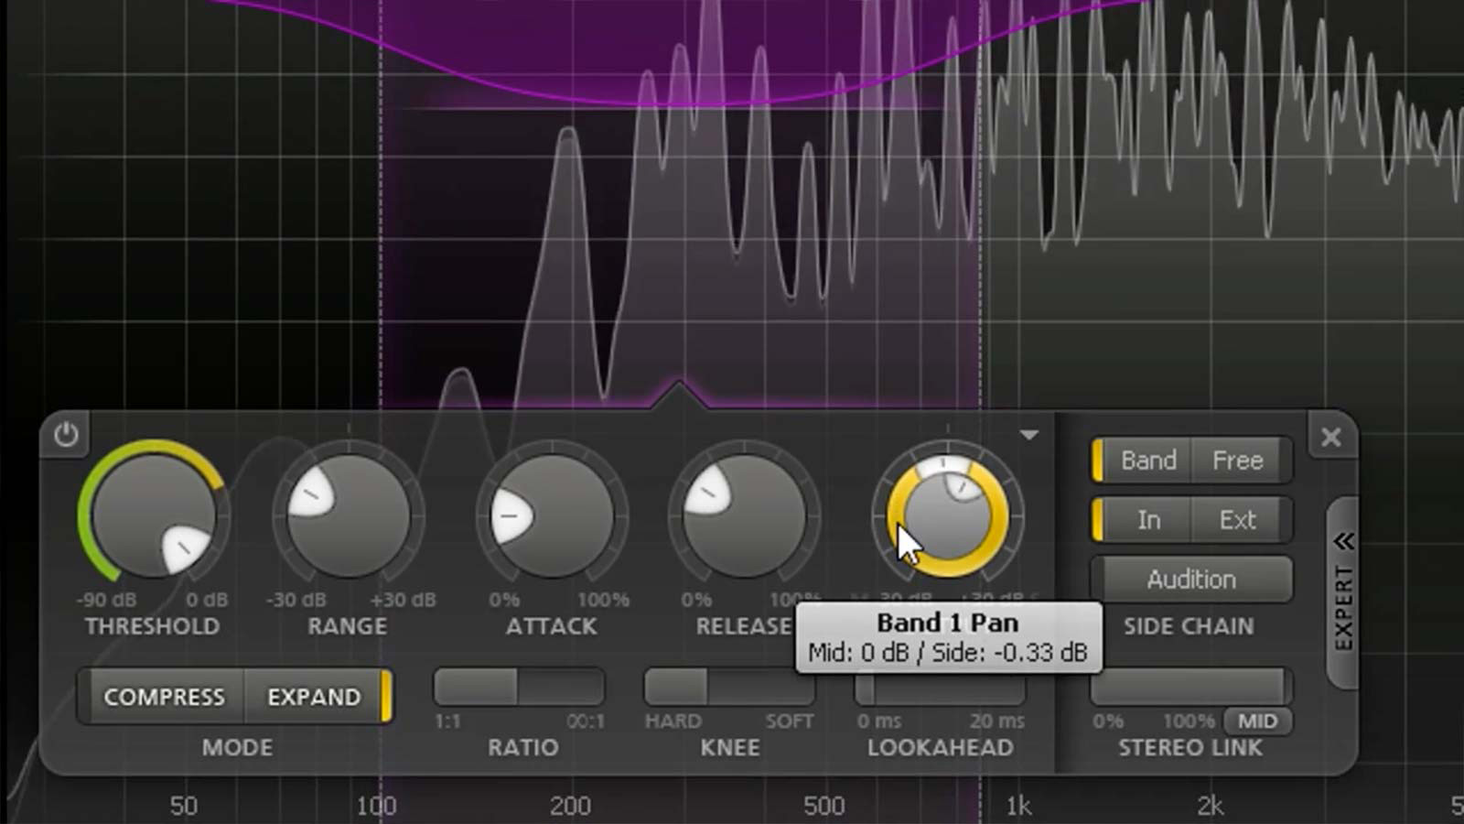Click the MID stereo link mode button
Viewport: 1464px width, 824px height.
point(1257,721)
